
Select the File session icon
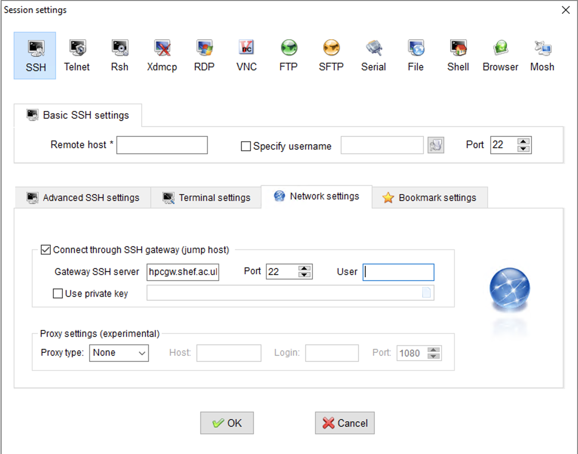pos(416,56)
